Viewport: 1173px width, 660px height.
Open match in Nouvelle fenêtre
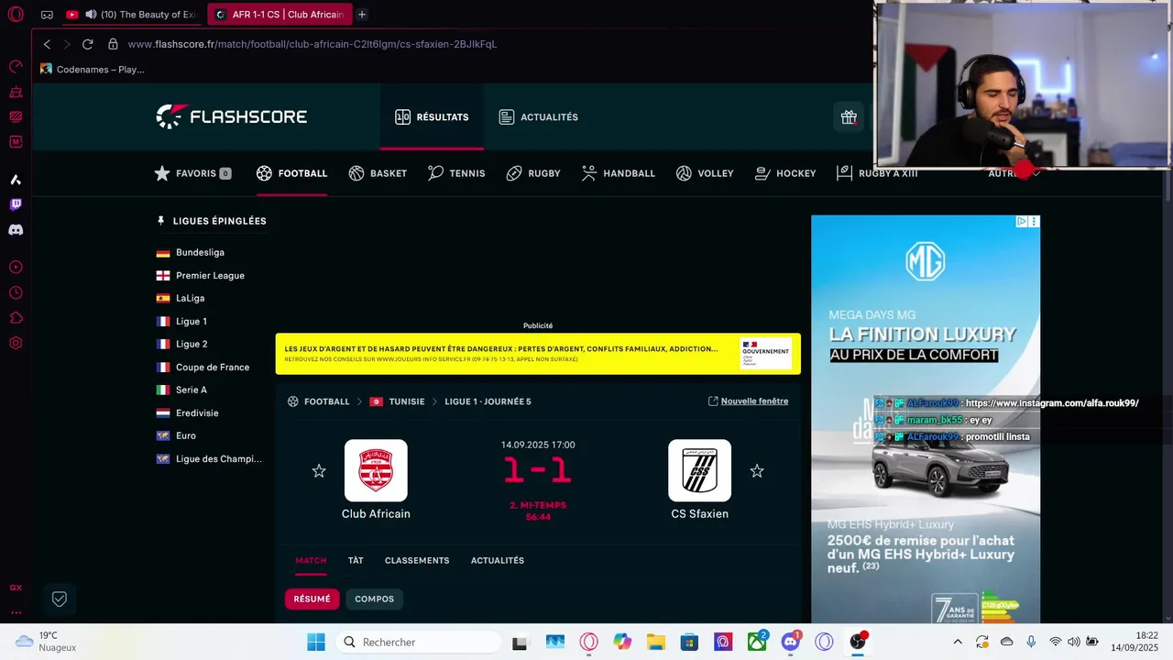748,401
